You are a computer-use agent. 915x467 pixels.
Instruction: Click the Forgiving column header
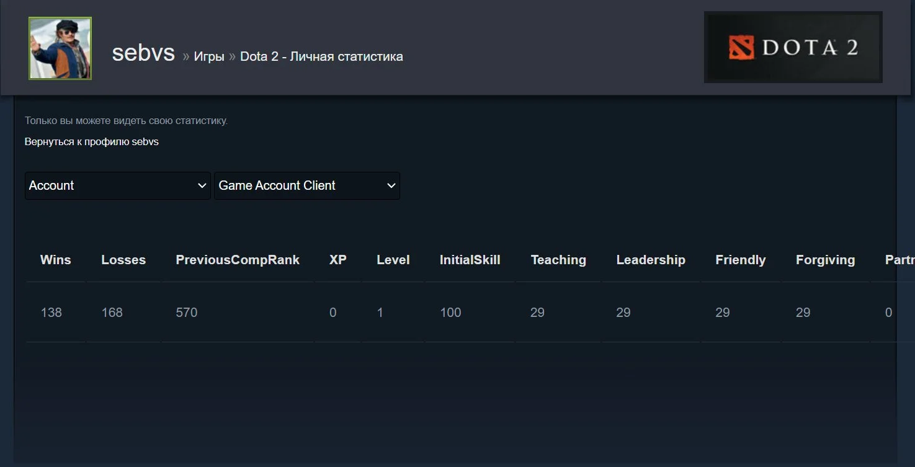(x=825, y=260)
